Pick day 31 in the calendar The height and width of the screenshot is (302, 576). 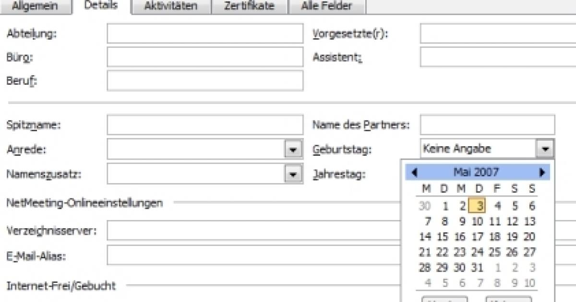click(x=477, y=267)
